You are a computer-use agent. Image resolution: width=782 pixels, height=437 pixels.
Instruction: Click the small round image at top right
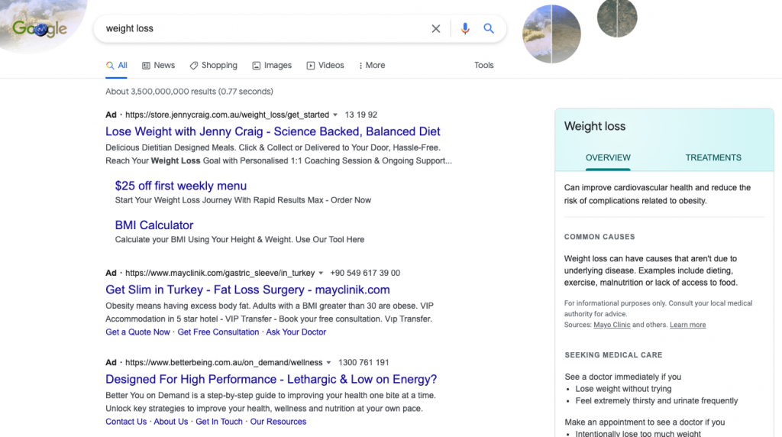[617, 18]
